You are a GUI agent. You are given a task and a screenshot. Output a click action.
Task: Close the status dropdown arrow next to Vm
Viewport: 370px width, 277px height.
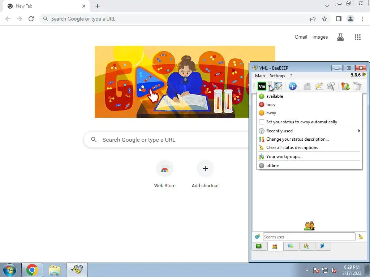(x=270, y=86)
